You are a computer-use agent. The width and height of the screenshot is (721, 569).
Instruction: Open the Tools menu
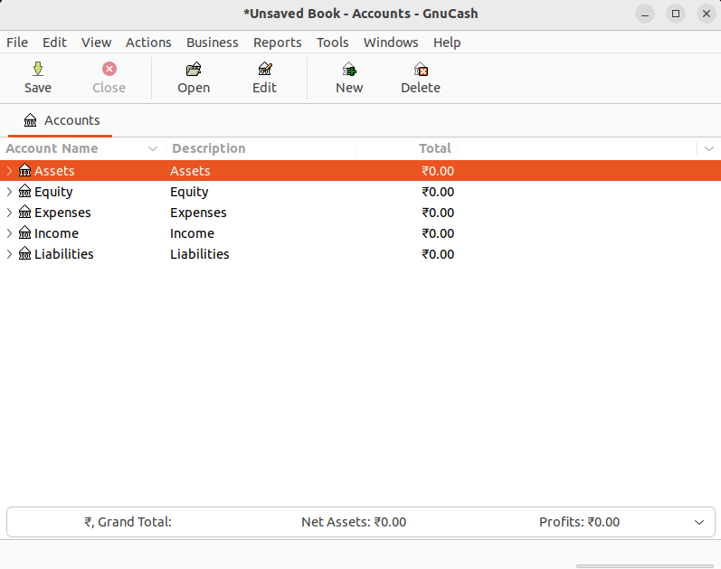[332, 43]
